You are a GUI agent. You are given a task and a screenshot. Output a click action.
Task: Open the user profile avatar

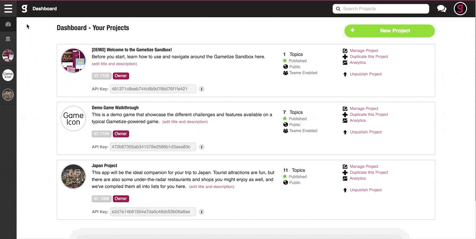460,9
